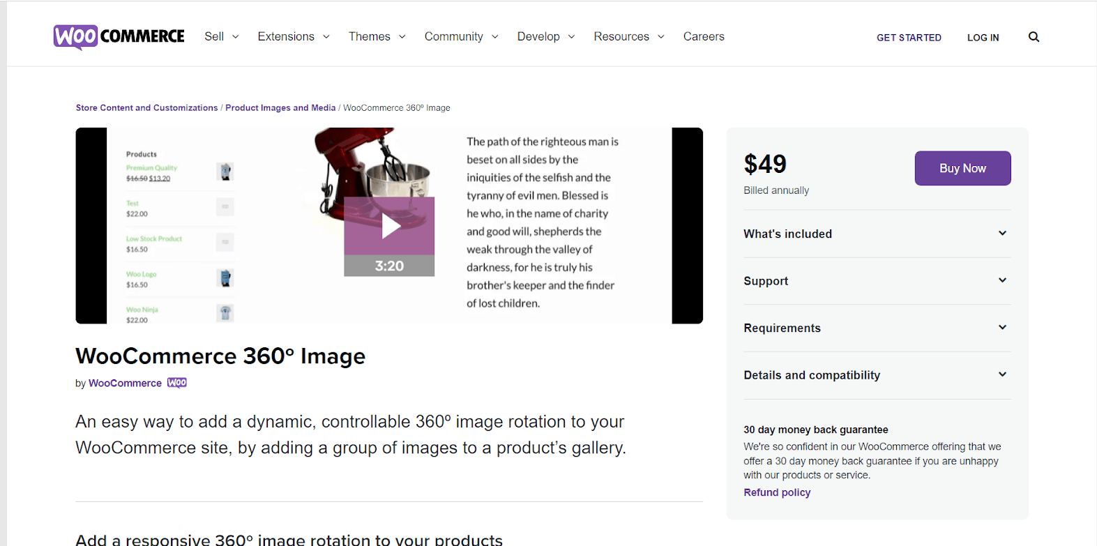Click the Extensions dropdown chevron
Image resolution: width=1097 pixels, height=546 pixels.
[x=326, y=37]
